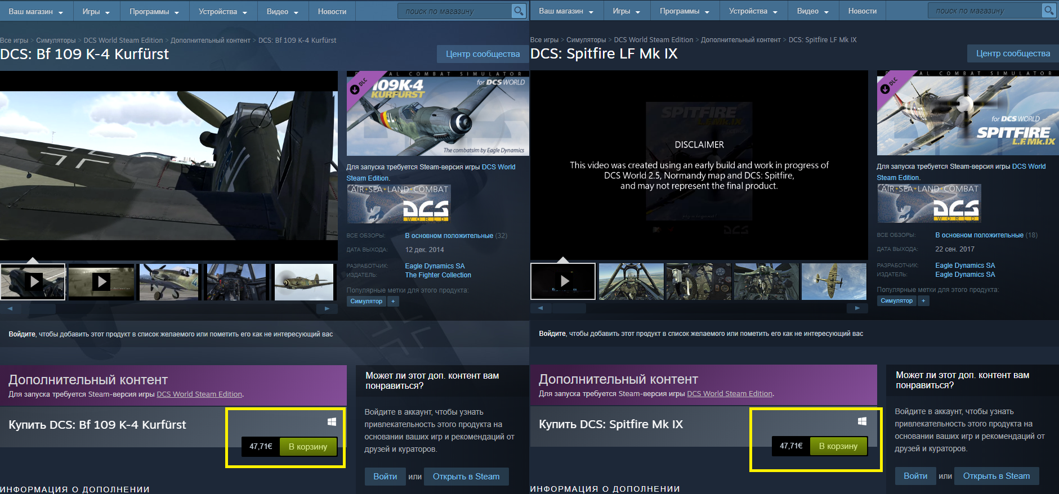The image size is (1059, 494).
Task: Expand 'Устройства' dropdown on left page
Action: (x=222, y=11)
